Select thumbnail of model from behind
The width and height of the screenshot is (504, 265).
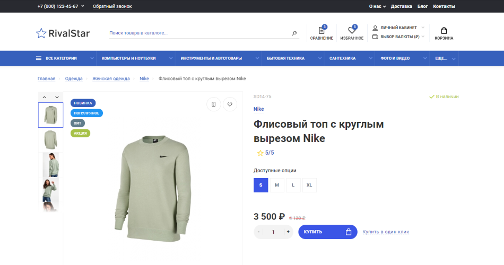click(51, 165)
